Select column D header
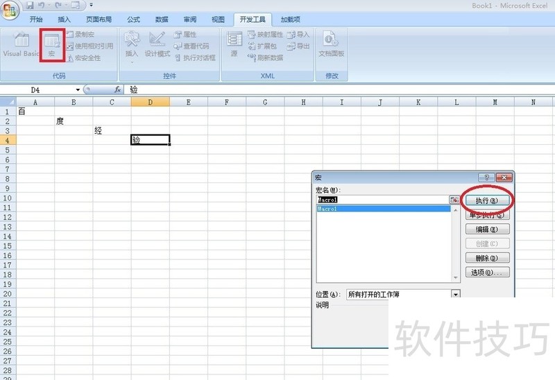The image size is (555, 380). [150, 102]
